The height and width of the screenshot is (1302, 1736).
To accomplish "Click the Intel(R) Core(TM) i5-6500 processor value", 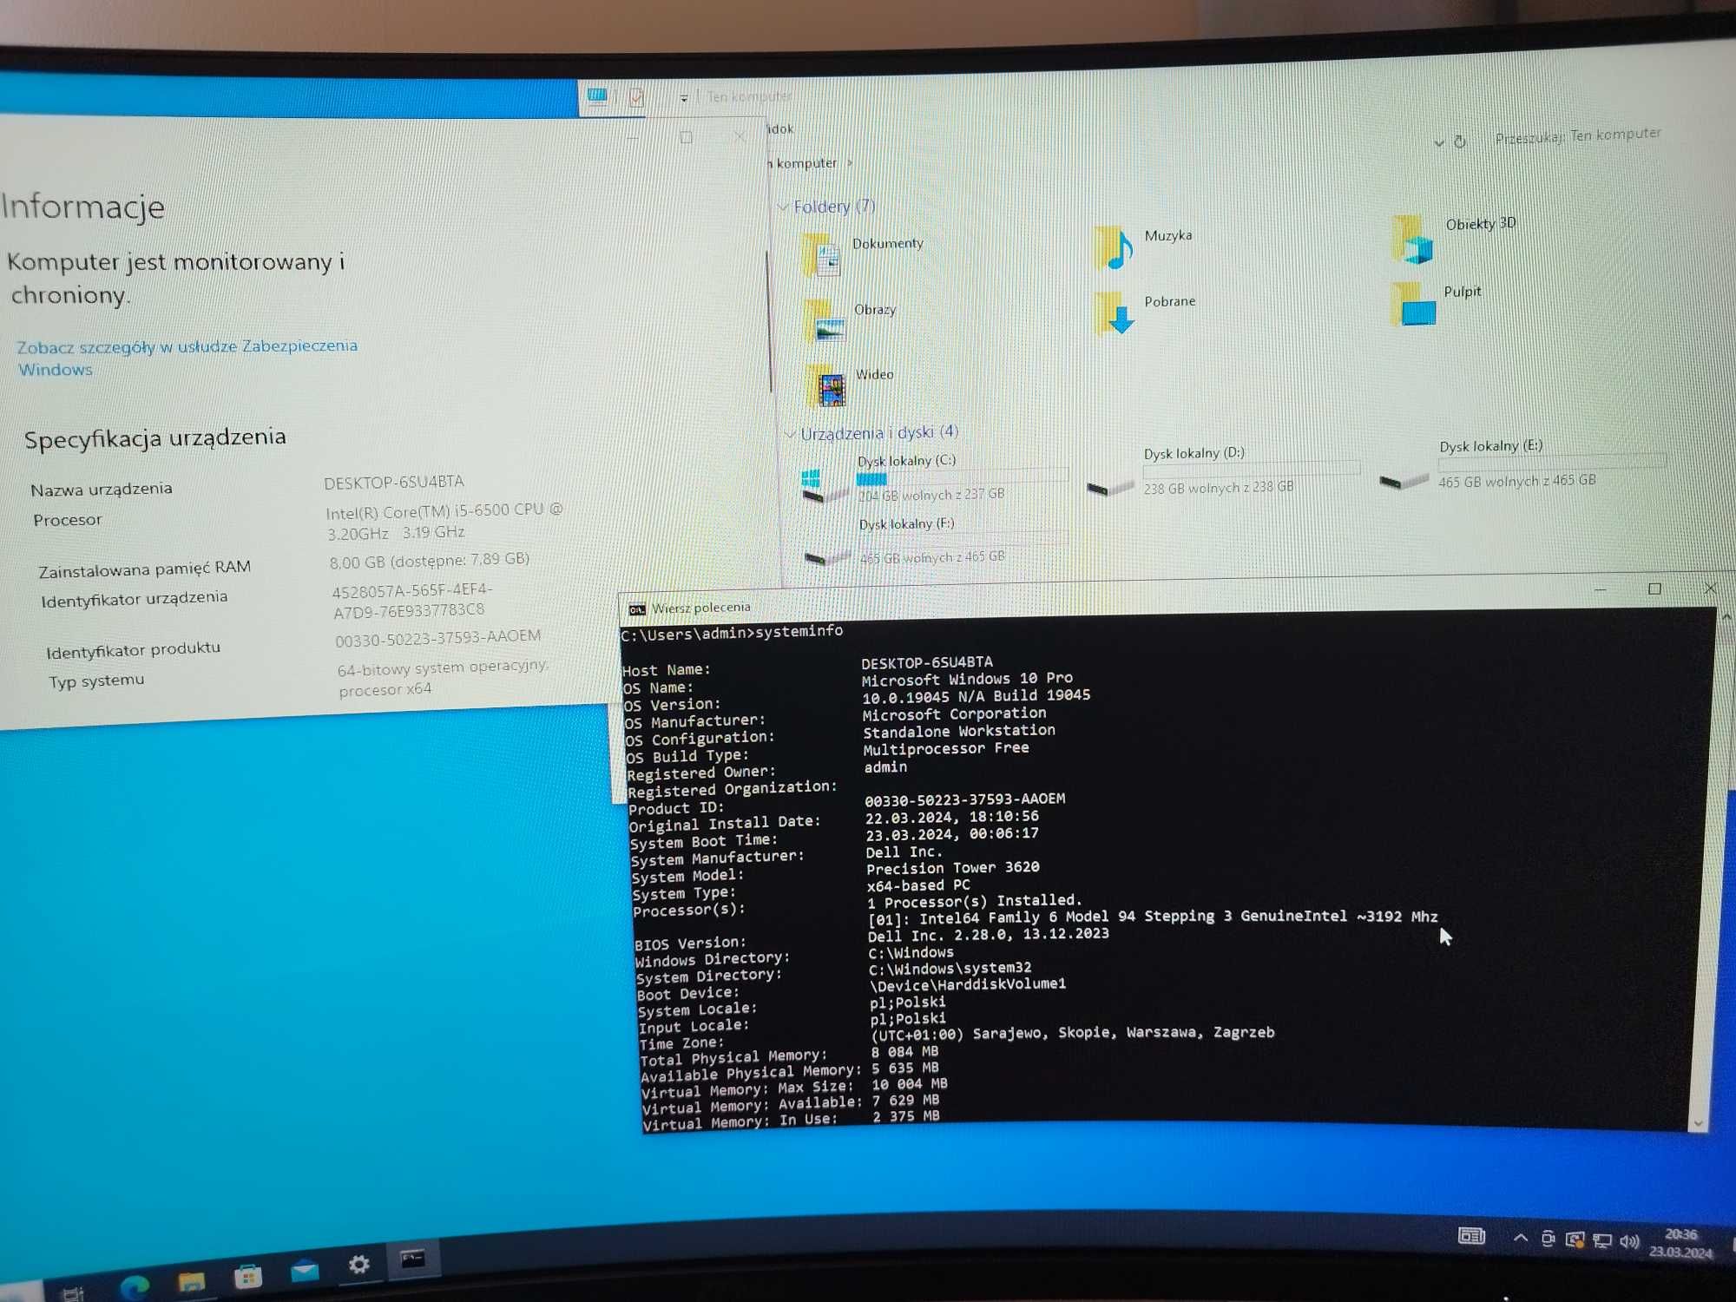I will click(x=444, y=521).
